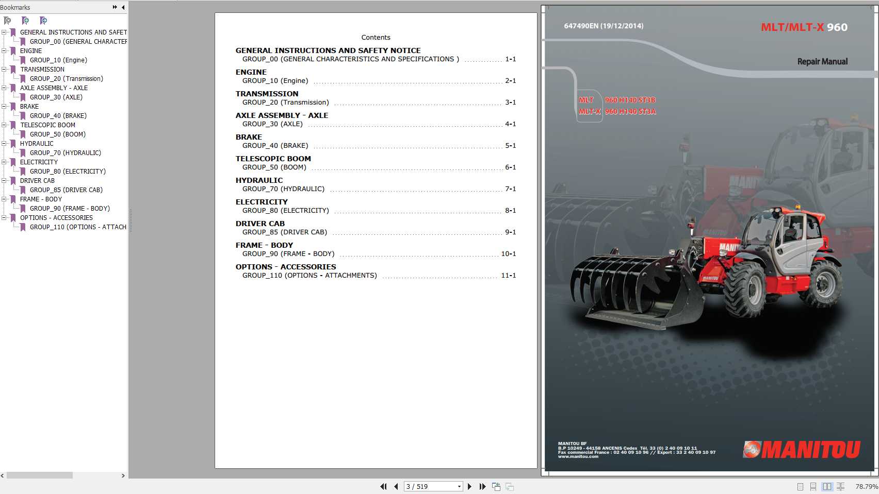Expand the Bookmarks panel options double-arrow
Screen dimensions: 879x494
pyautogui.click(x=115, y=7)
